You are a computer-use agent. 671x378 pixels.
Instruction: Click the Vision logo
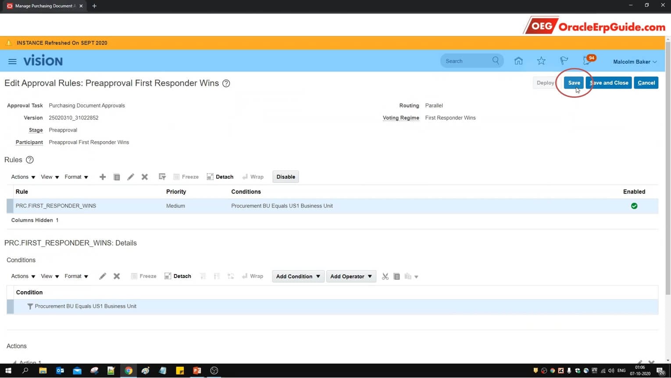(x=43, y=61)
